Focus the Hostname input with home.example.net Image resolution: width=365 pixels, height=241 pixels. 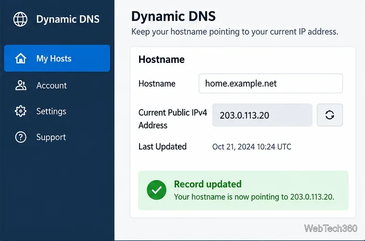pyautogui.click(x=271, y=84)
